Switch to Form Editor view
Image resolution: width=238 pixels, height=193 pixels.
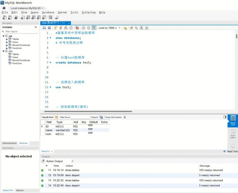coord(233,133)
